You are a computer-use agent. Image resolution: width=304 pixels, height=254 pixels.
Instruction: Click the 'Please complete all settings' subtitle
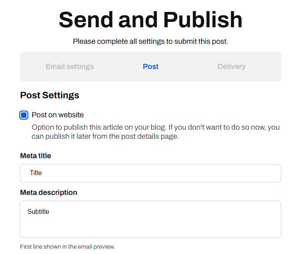point(150,41)
